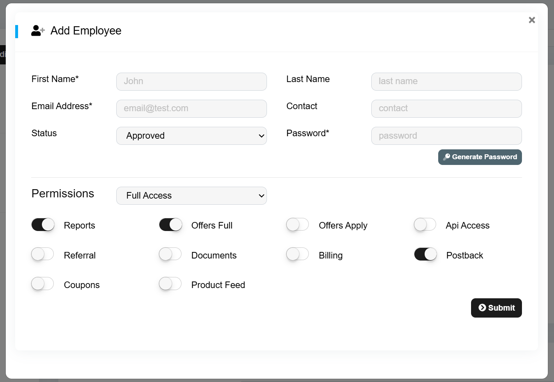Click the arrow icon on Submit button
The width and height of the screenshot is (554, 382).
482,308
